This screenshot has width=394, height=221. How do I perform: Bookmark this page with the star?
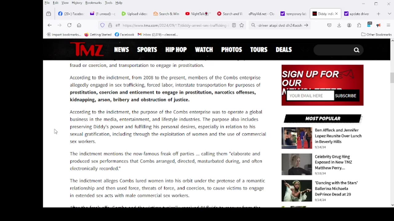[x=242, y=25]
